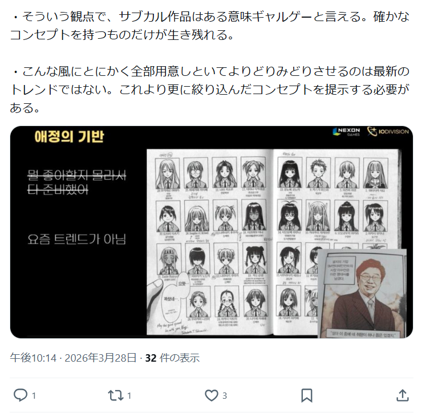The image size is (422, 413).
Task: Like the tweet with the heart icon
Action: [211, 395]
